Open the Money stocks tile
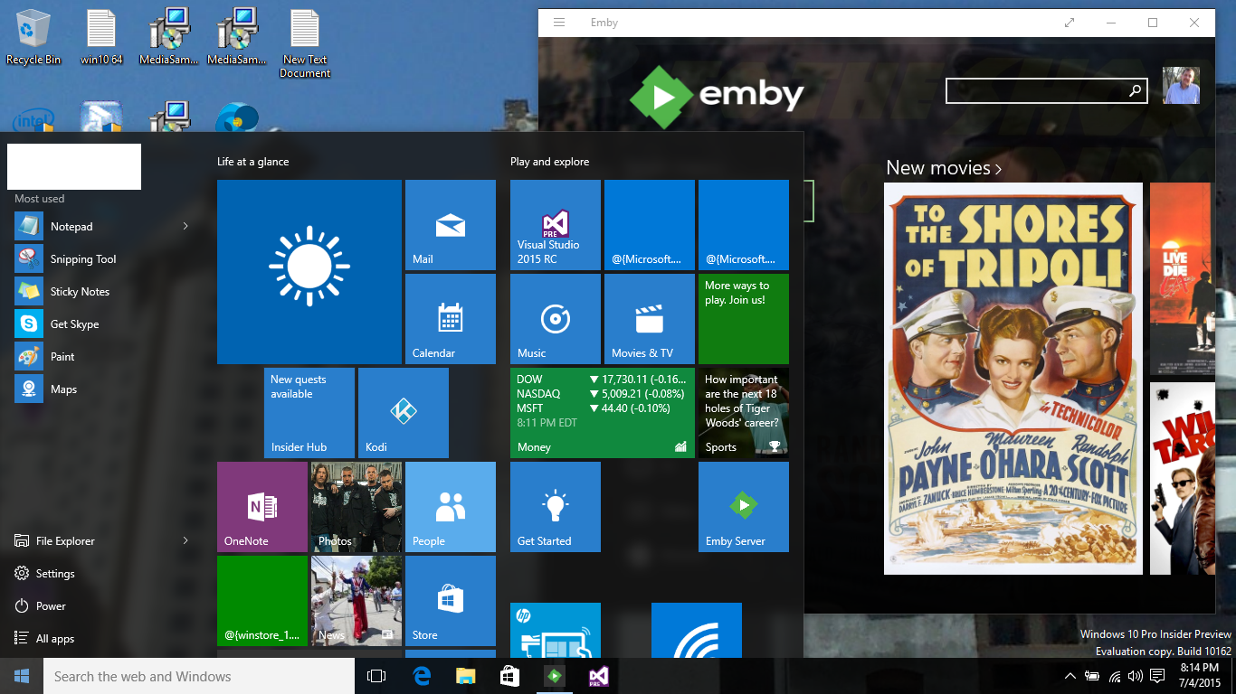Viewport: 1236px width, 694px height. pyautogui.click(x=603, y=413)
